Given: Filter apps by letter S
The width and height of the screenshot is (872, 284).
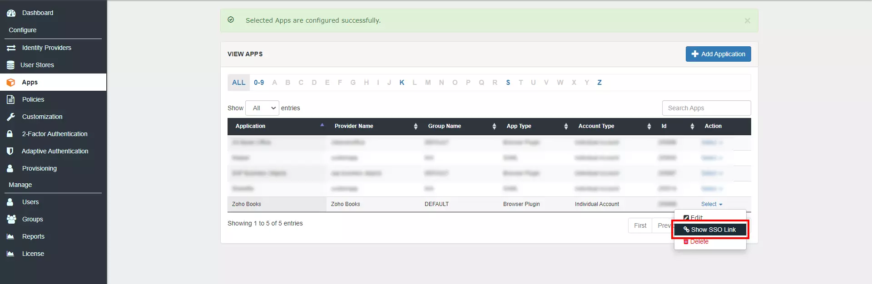Looking at the screenshot, I should (508, 83).
